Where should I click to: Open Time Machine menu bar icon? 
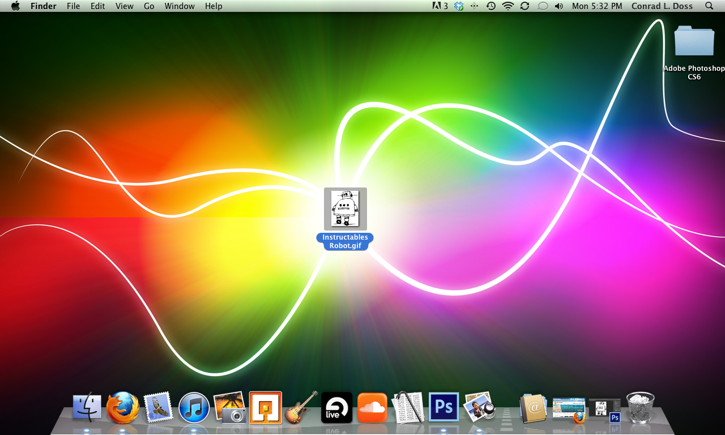491,6
